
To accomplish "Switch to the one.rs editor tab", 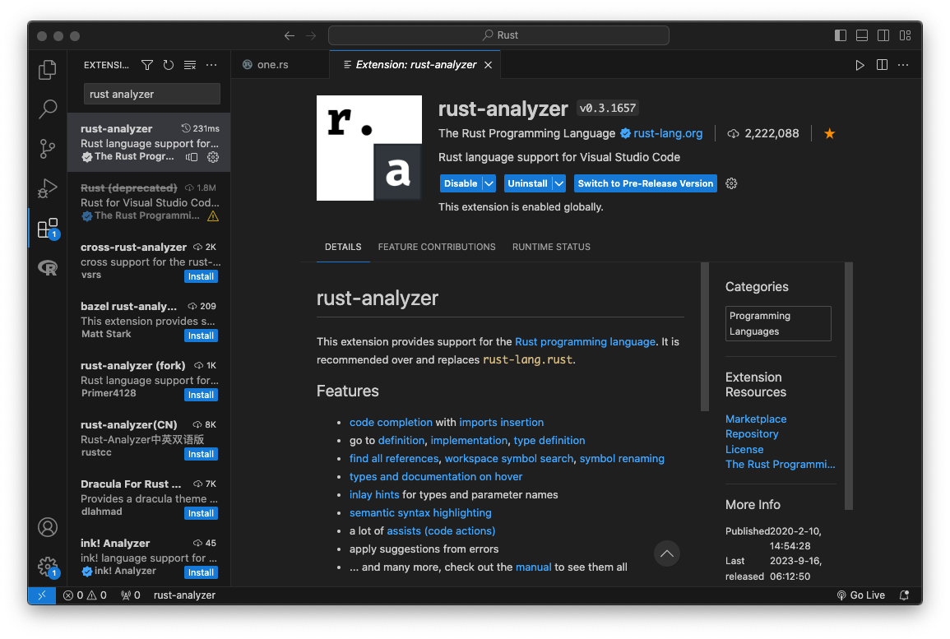I will click(272, 65).
